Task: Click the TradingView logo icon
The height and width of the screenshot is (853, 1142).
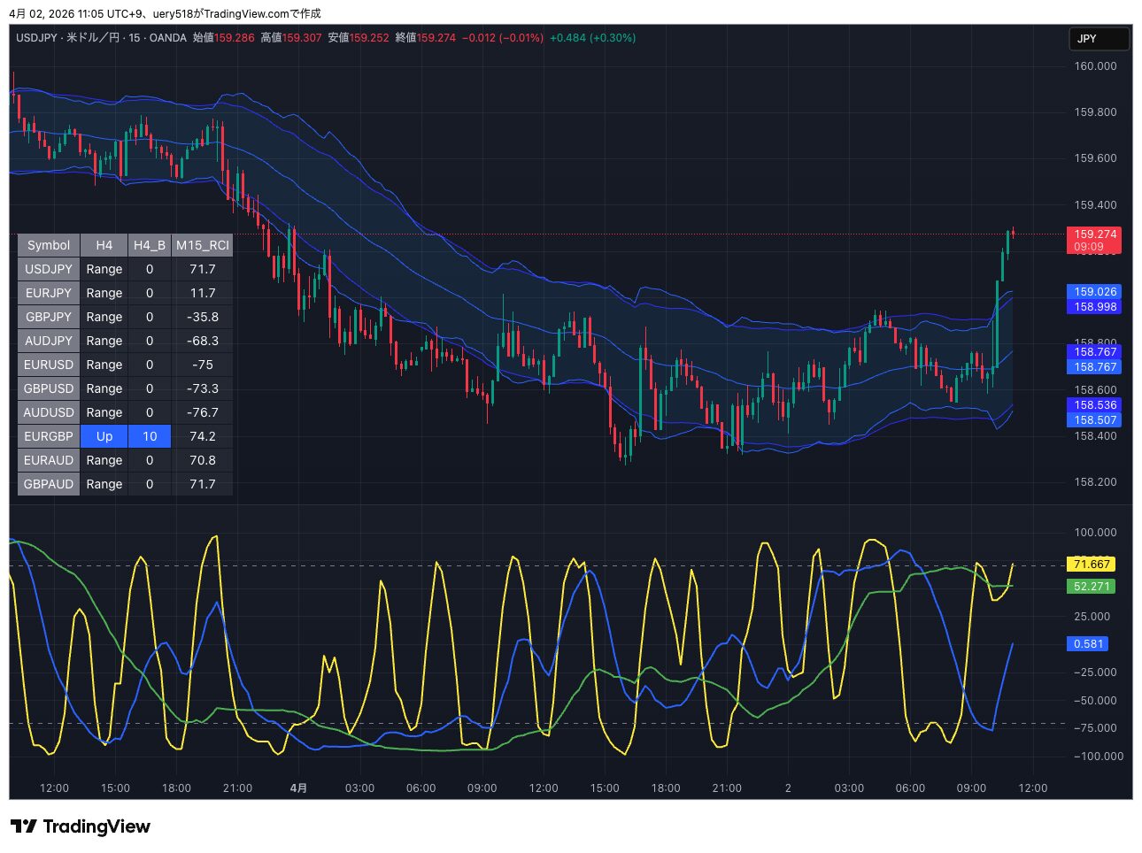Action: tap(24, 826)
